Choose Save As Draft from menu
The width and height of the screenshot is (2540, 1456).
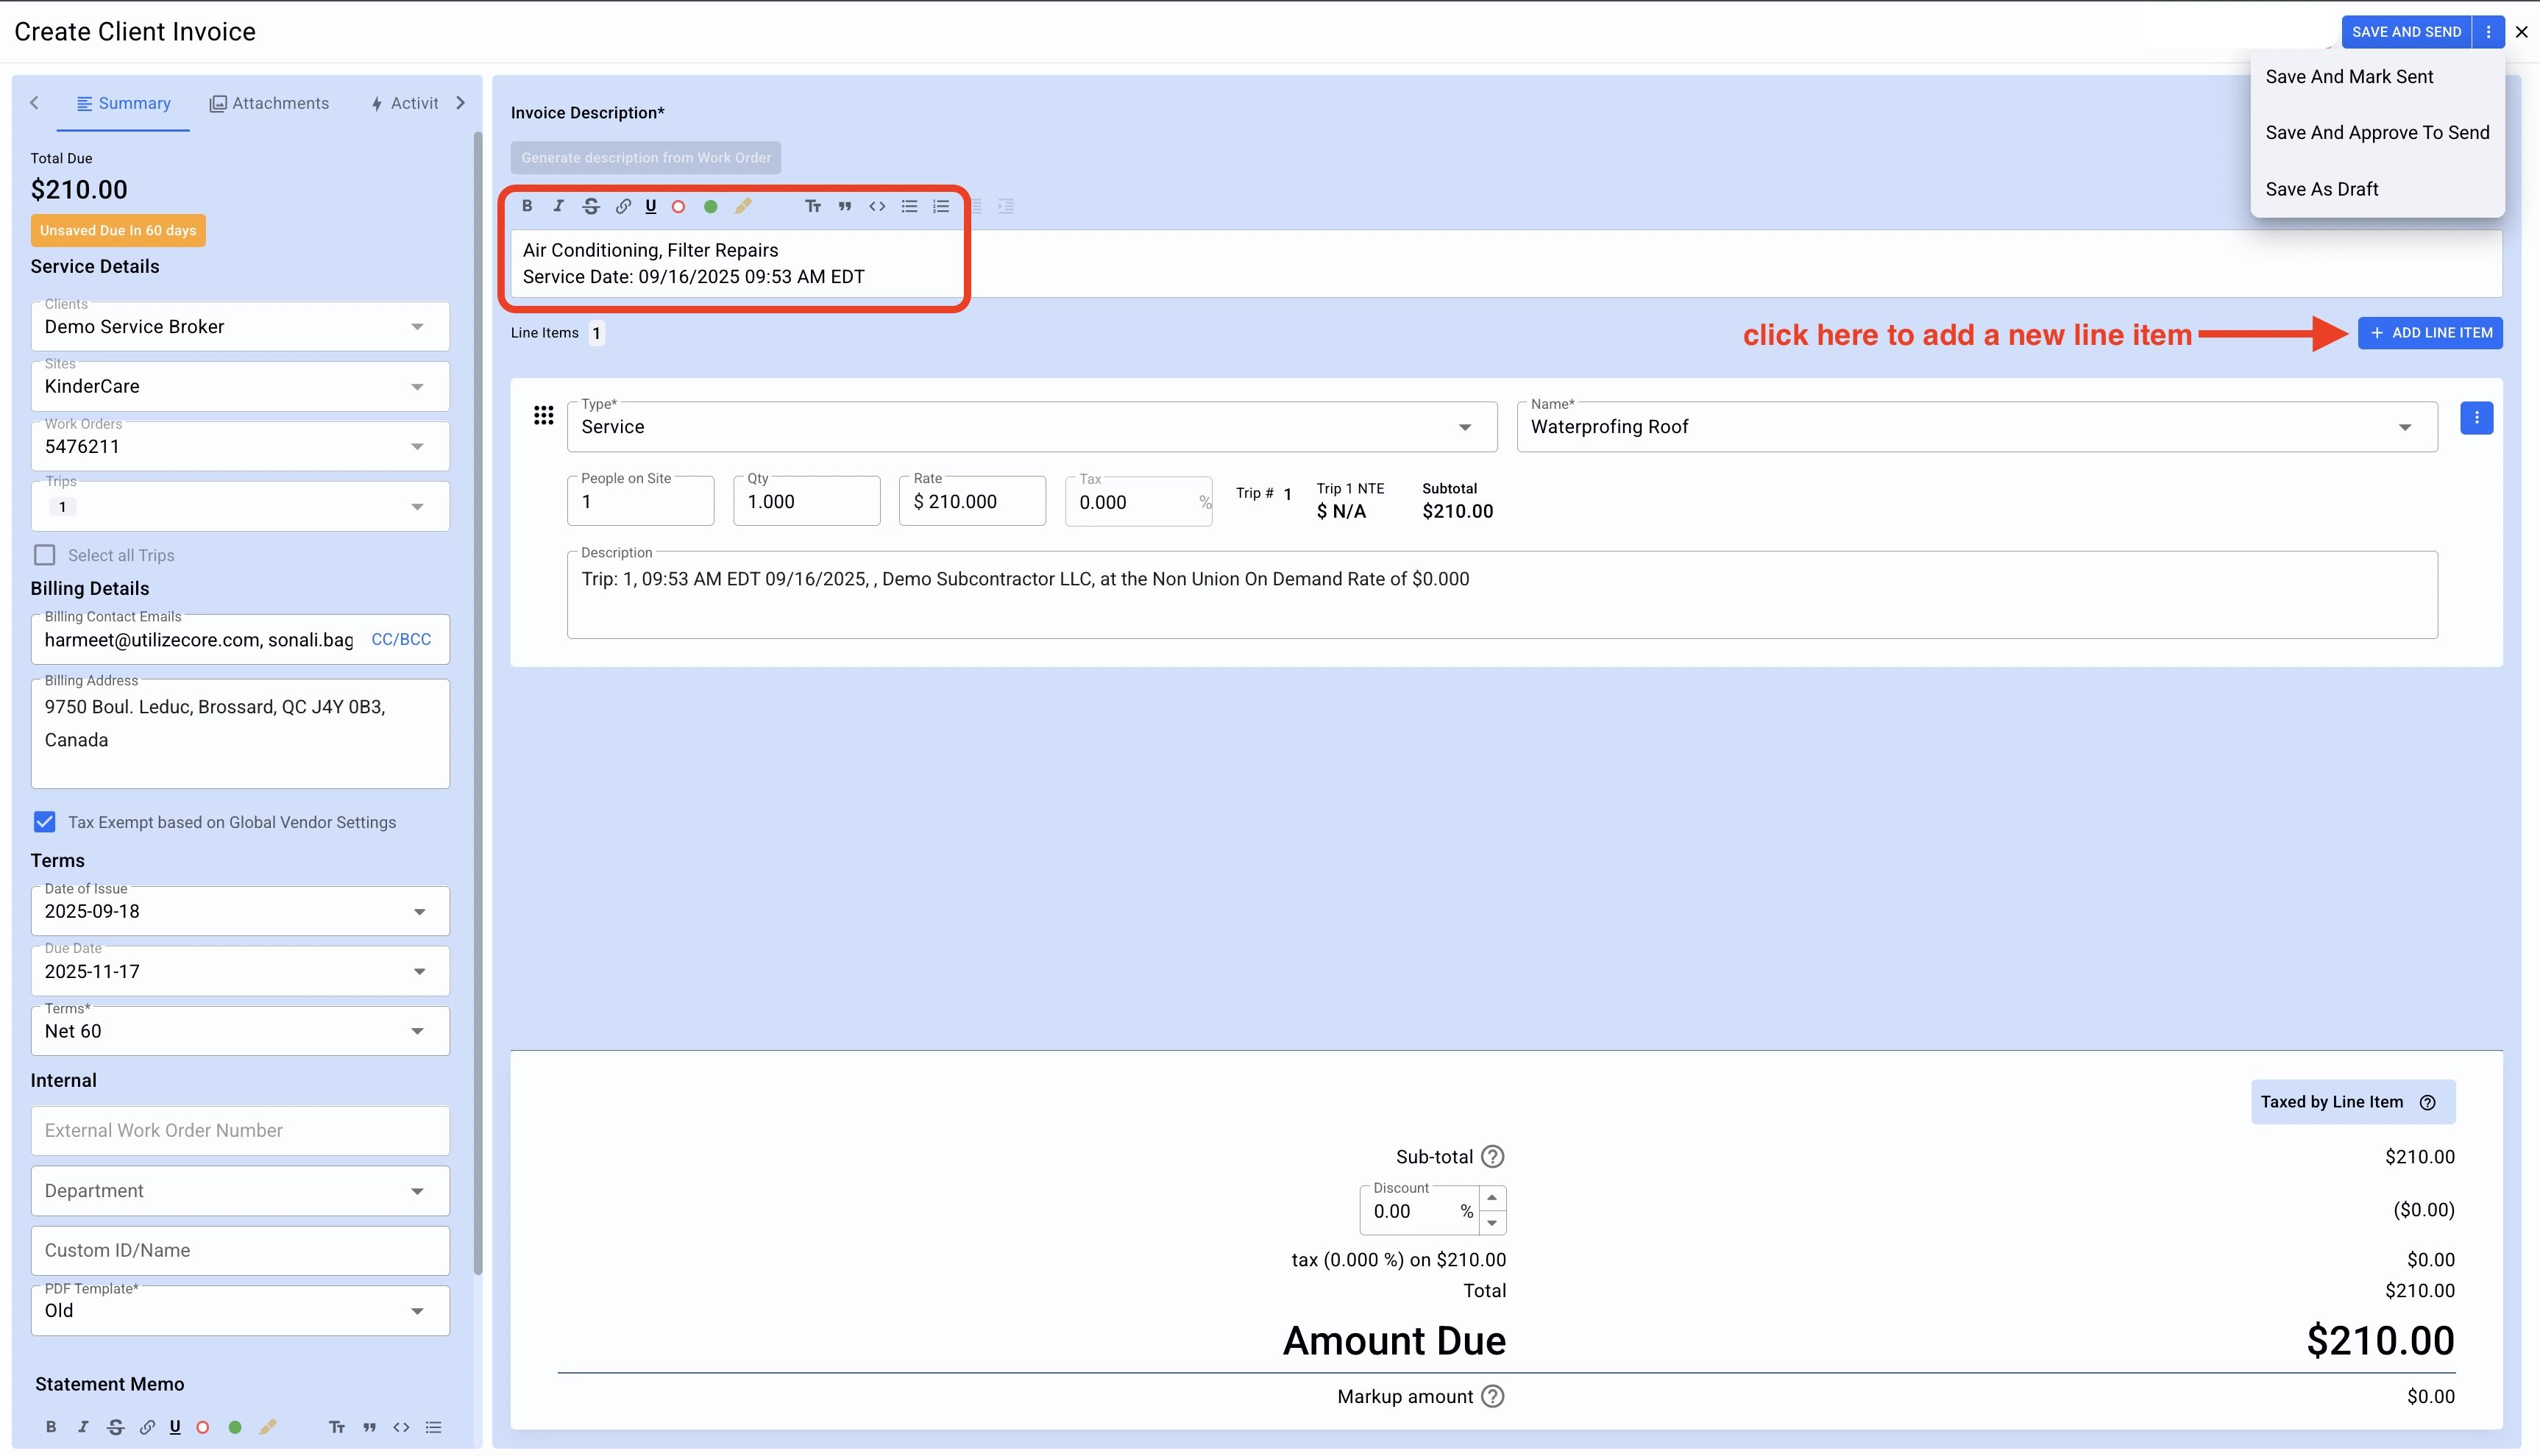[x=2321, y=189]
